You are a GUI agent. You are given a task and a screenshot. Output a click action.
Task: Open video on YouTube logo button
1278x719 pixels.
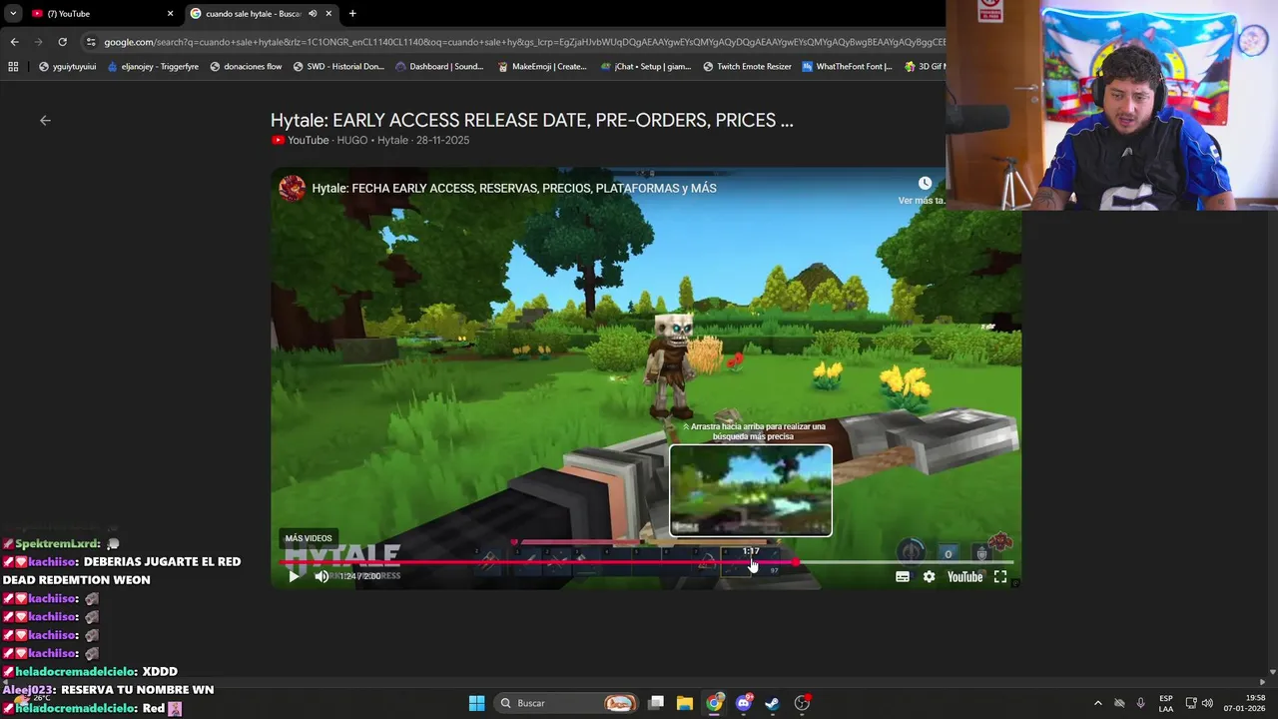pos(964,576)
